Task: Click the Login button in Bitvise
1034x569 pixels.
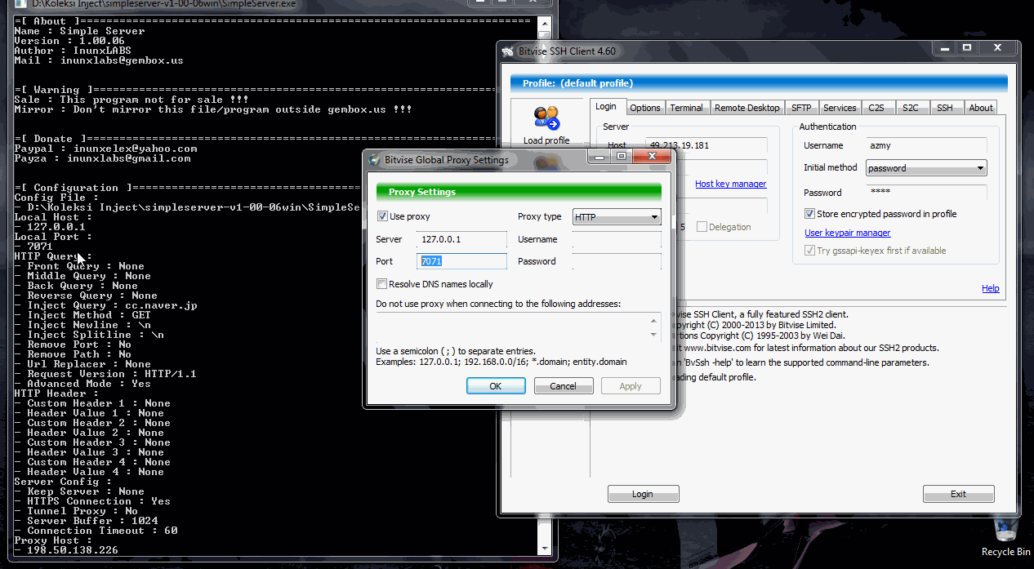Action: (x=643, y=494)
